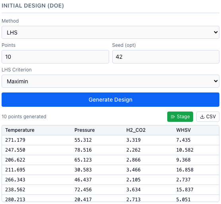Open the LHS Criterion dropdown showing Maximin
This screenshot has height=204, width=221.
[x=110, y=81]
